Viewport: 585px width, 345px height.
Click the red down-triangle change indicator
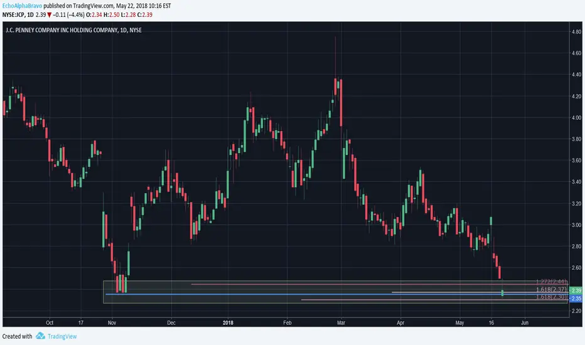(49, 15)
